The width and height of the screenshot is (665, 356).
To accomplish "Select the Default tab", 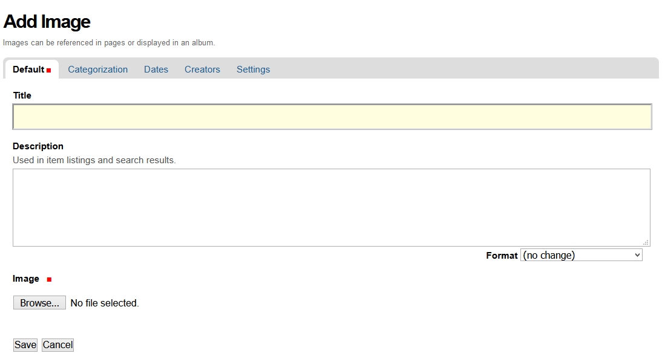I will pos(28,70).
